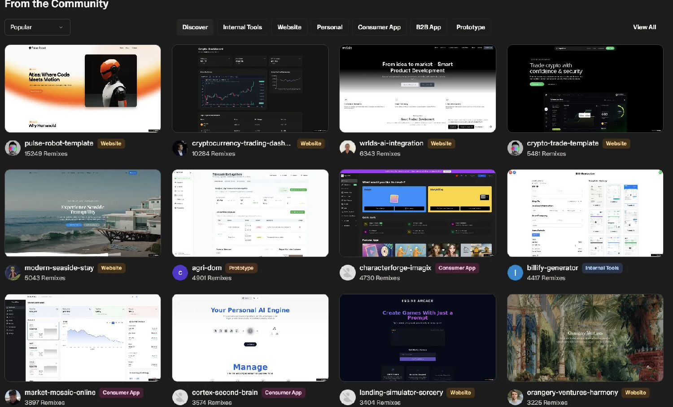673x407 pixels.
Task: Switch to the Website filter tab
Action: pos(289,27)
